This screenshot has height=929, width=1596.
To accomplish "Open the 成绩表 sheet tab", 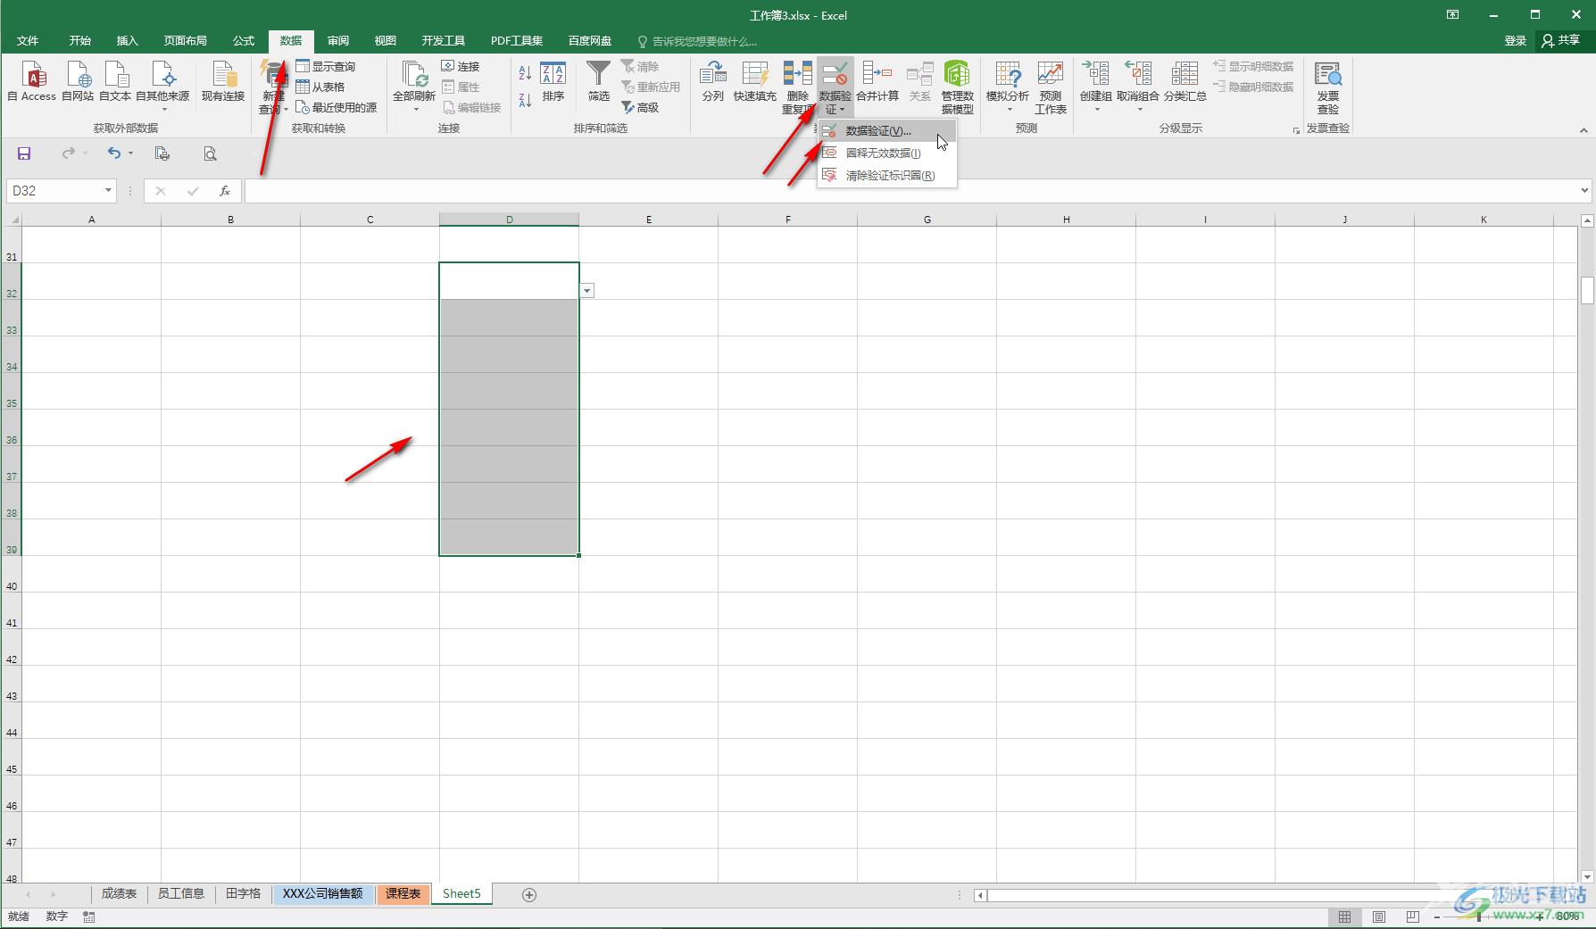I will tap(119, 893).
